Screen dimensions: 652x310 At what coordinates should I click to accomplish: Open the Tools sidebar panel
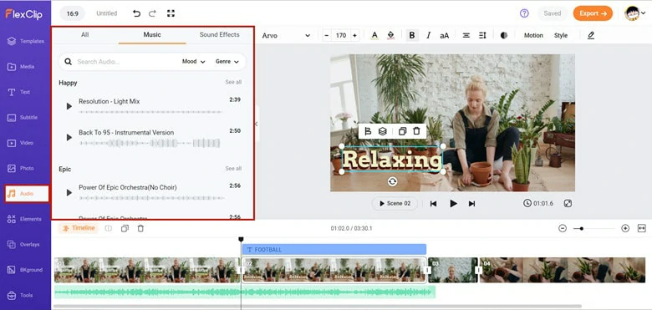pyautogui.click(x=20, y=296)
